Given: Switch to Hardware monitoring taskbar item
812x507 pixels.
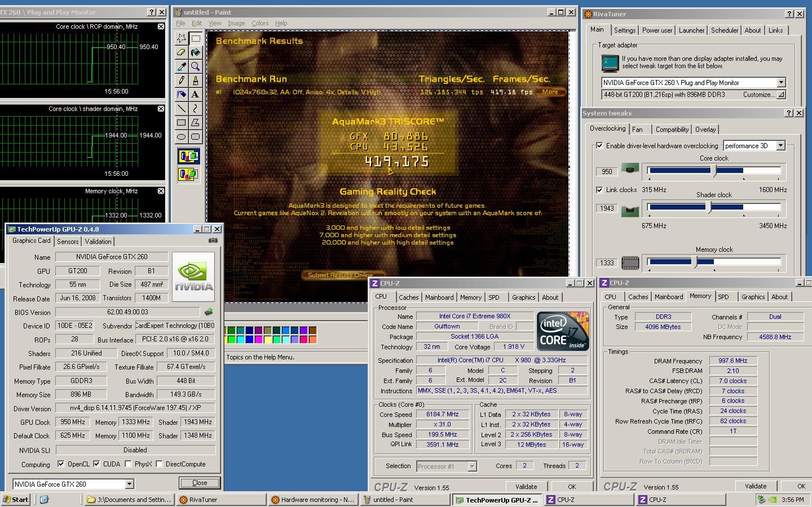Looking at the screenshot, I should pyautogui.click(x=312, y=500).
